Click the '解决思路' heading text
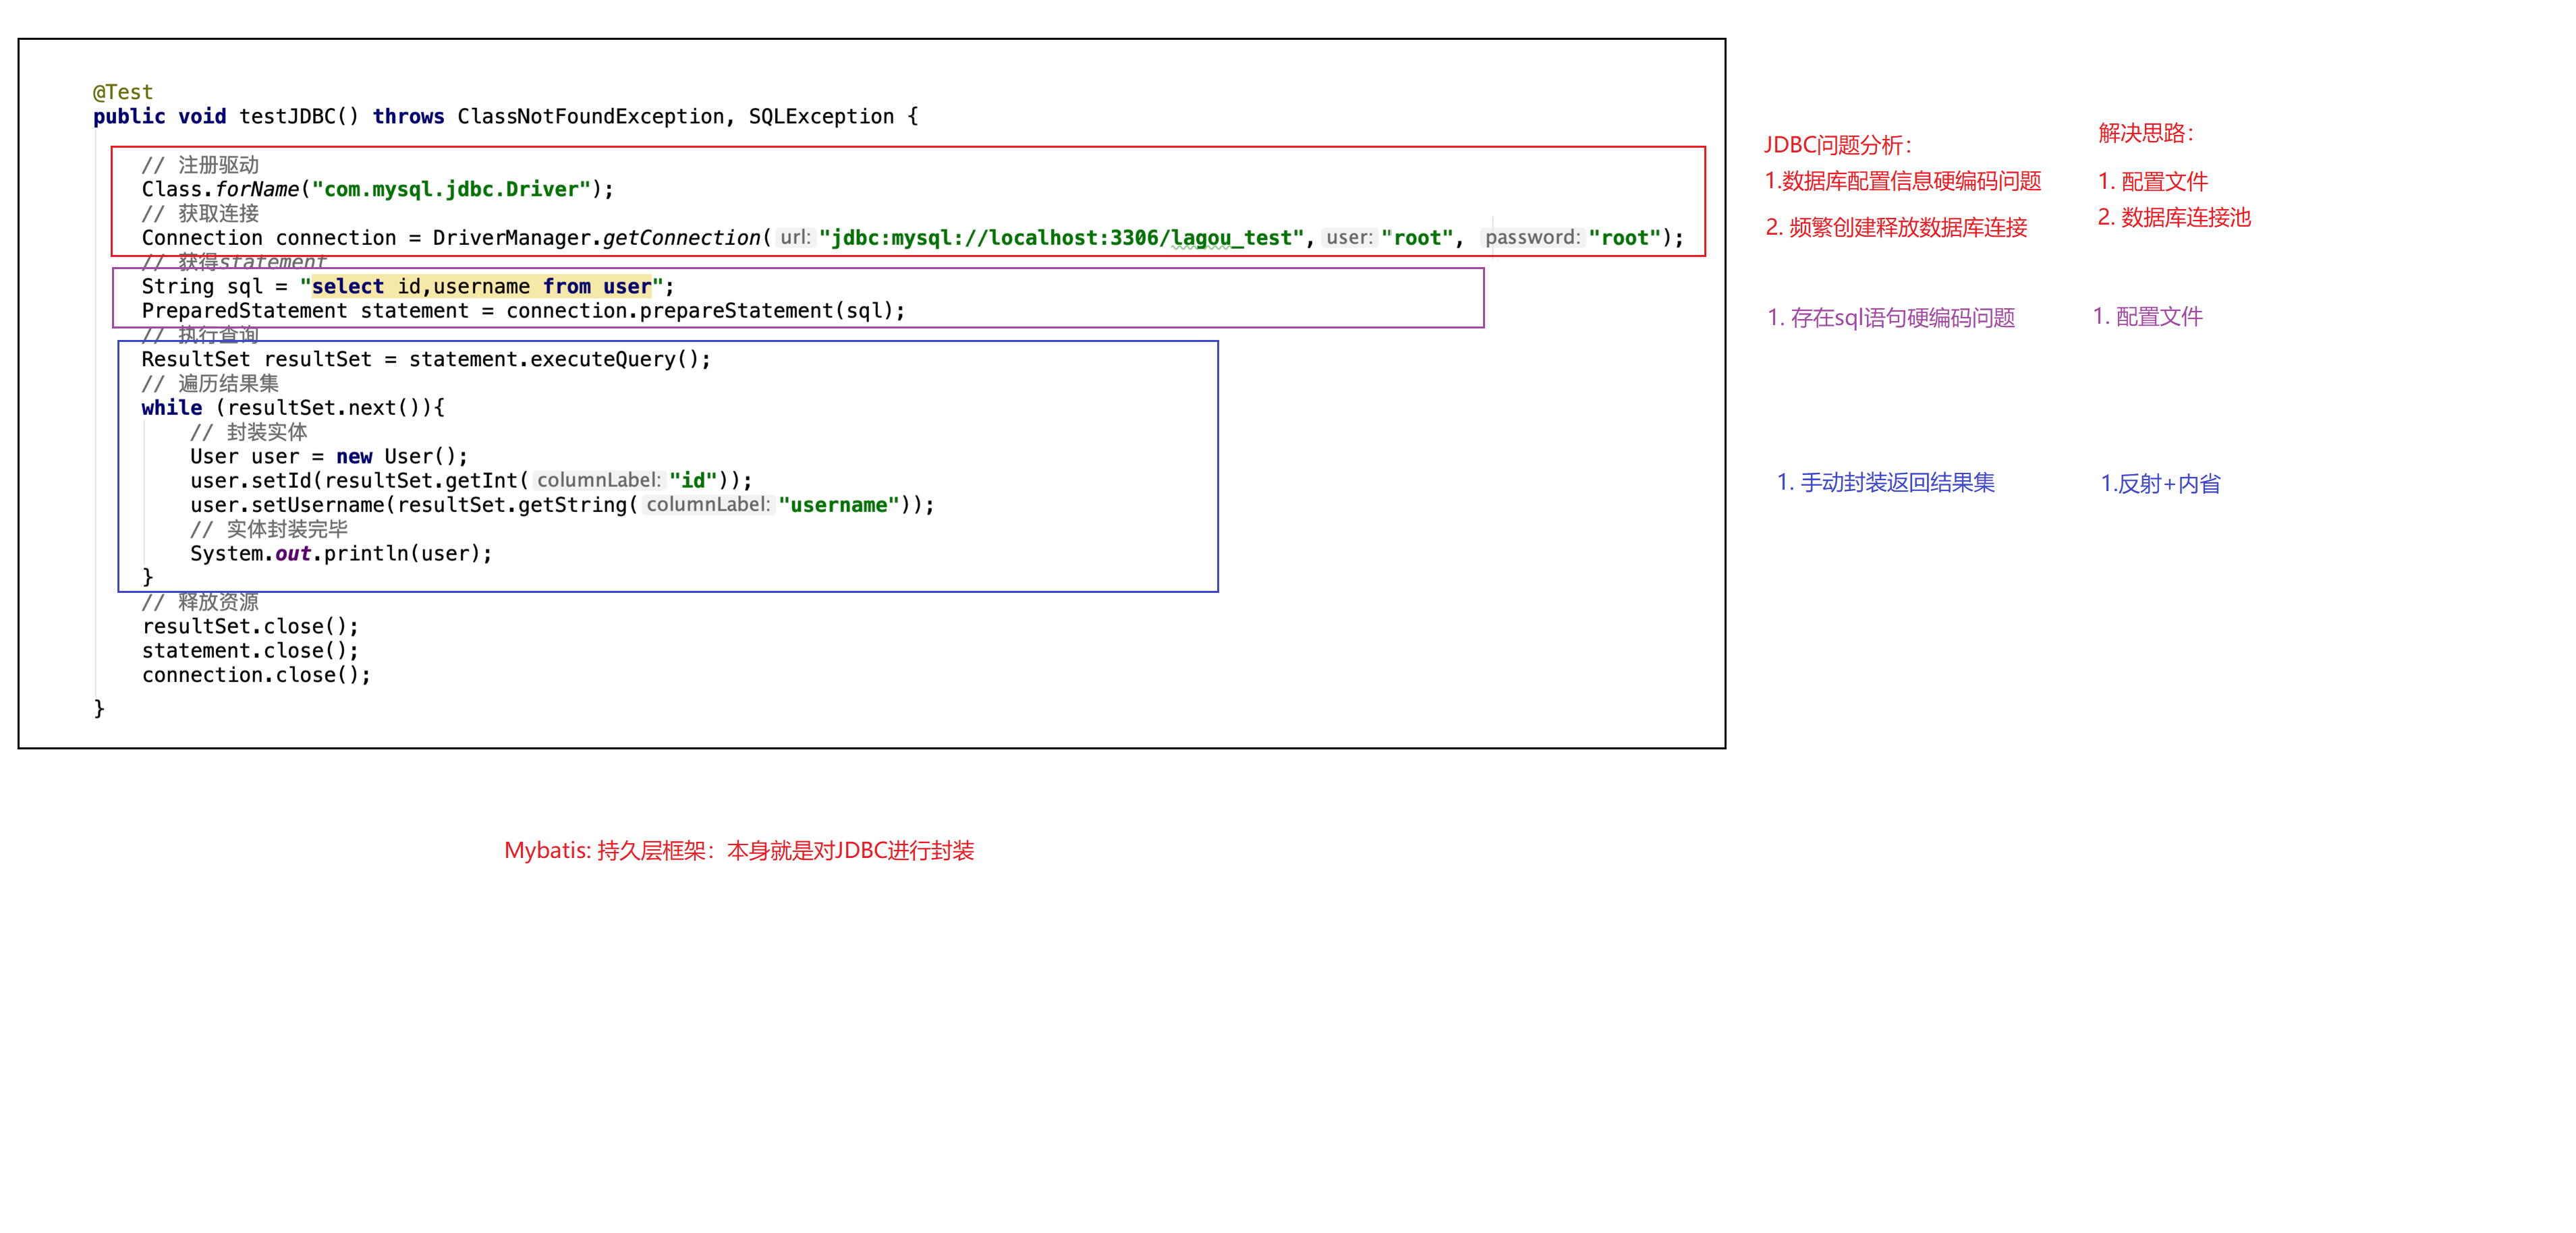Screen dimensions: 2576x1233 (x=2146, y=134)
